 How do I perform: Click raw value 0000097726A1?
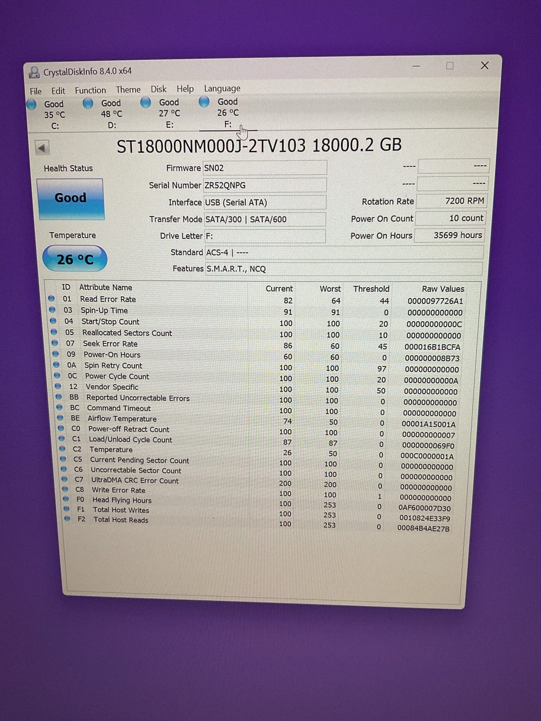435,301
